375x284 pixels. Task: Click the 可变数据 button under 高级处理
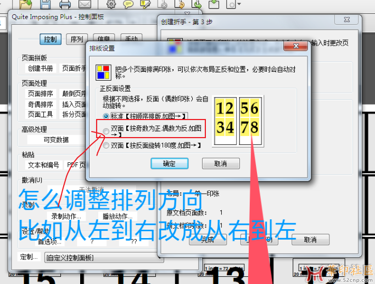pos(56,140)
